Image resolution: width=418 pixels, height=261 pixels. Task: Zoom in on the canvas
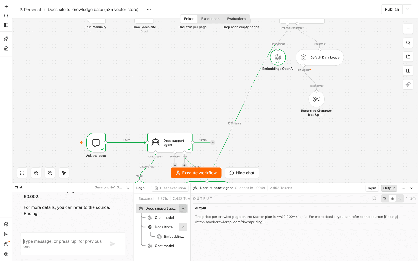click(x=36, y=173)
